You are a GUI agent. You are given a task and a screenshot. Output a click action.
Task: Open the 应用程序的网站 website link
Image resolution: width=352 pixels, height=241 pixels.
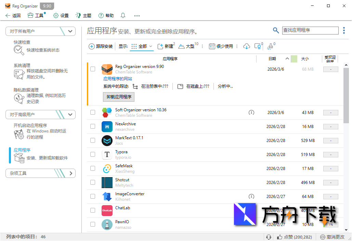[x=117, y=79]
